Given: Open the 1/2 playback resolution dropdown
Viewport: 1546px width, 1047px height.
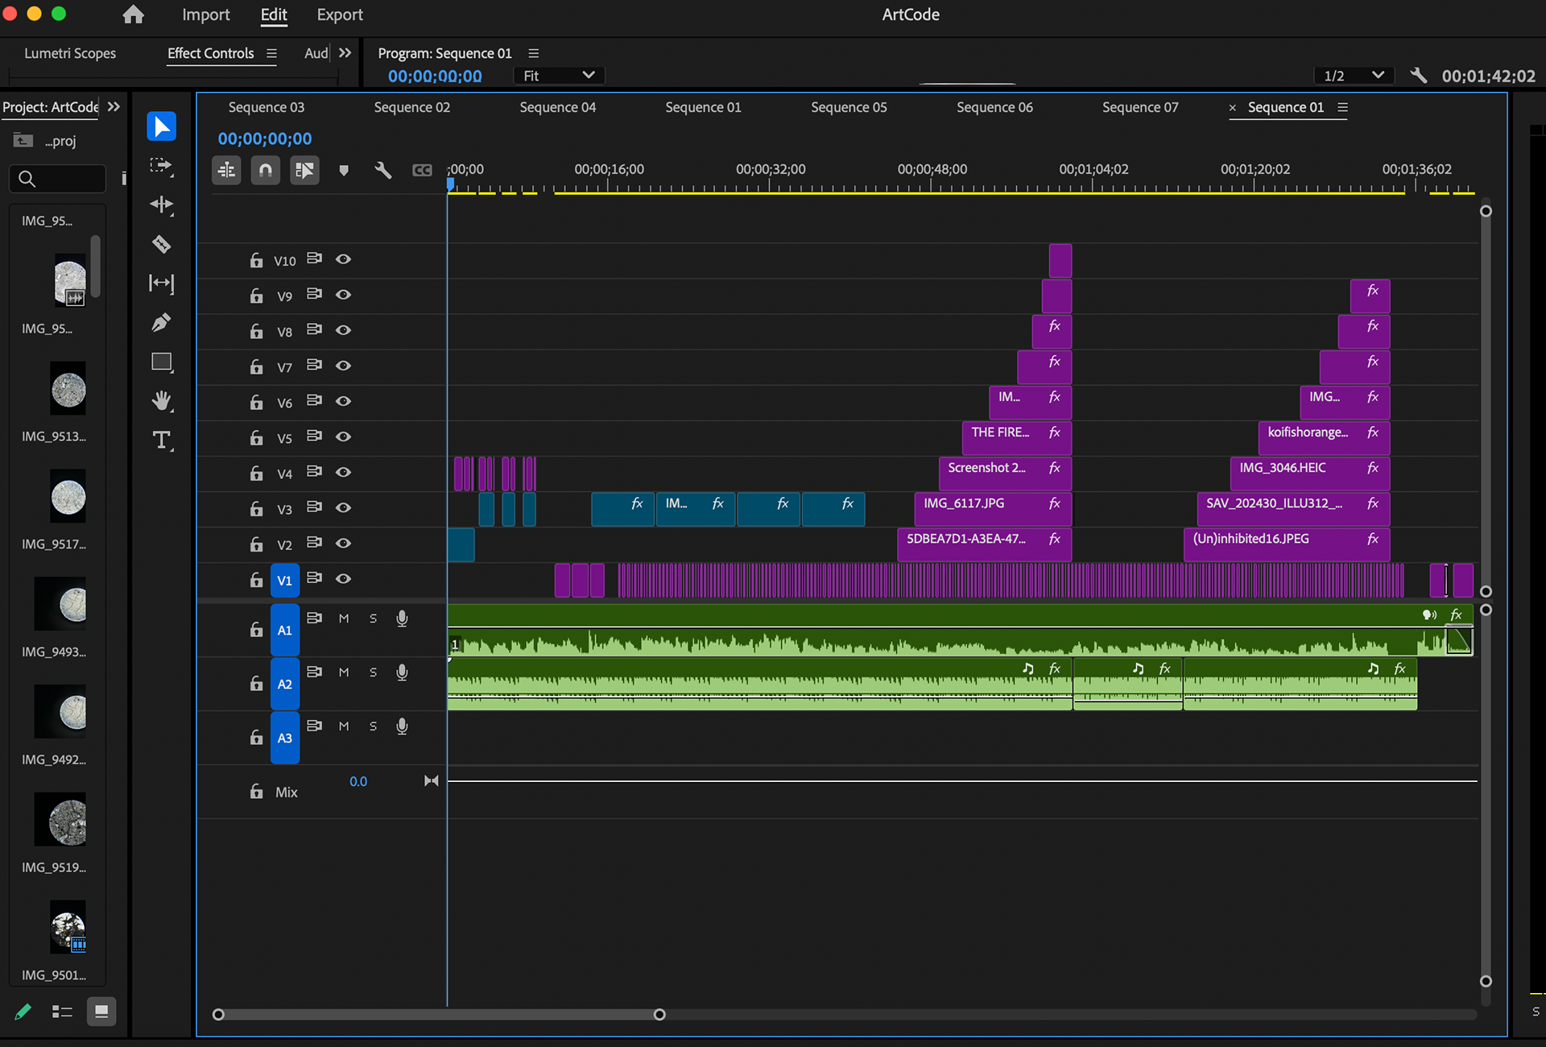Looking at the screenshot, I should [1354, 76].
